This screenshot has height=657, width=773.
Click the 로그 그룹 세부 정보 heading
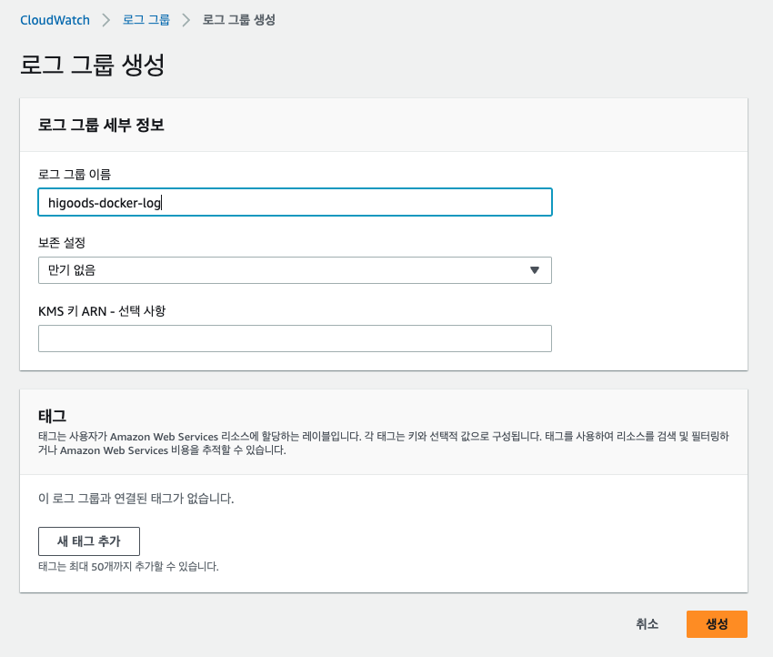101,125
